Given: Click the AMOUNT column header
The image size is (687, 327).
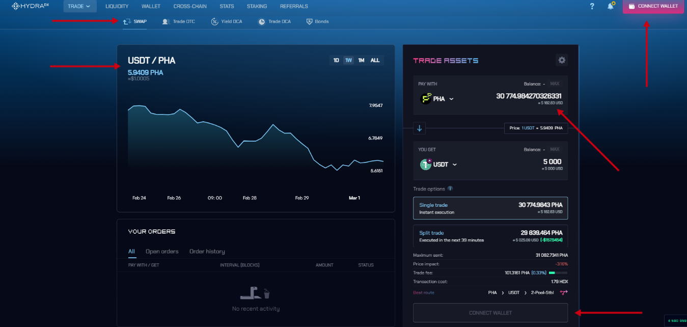Looking at the screenshot, I should coord(324,265).
